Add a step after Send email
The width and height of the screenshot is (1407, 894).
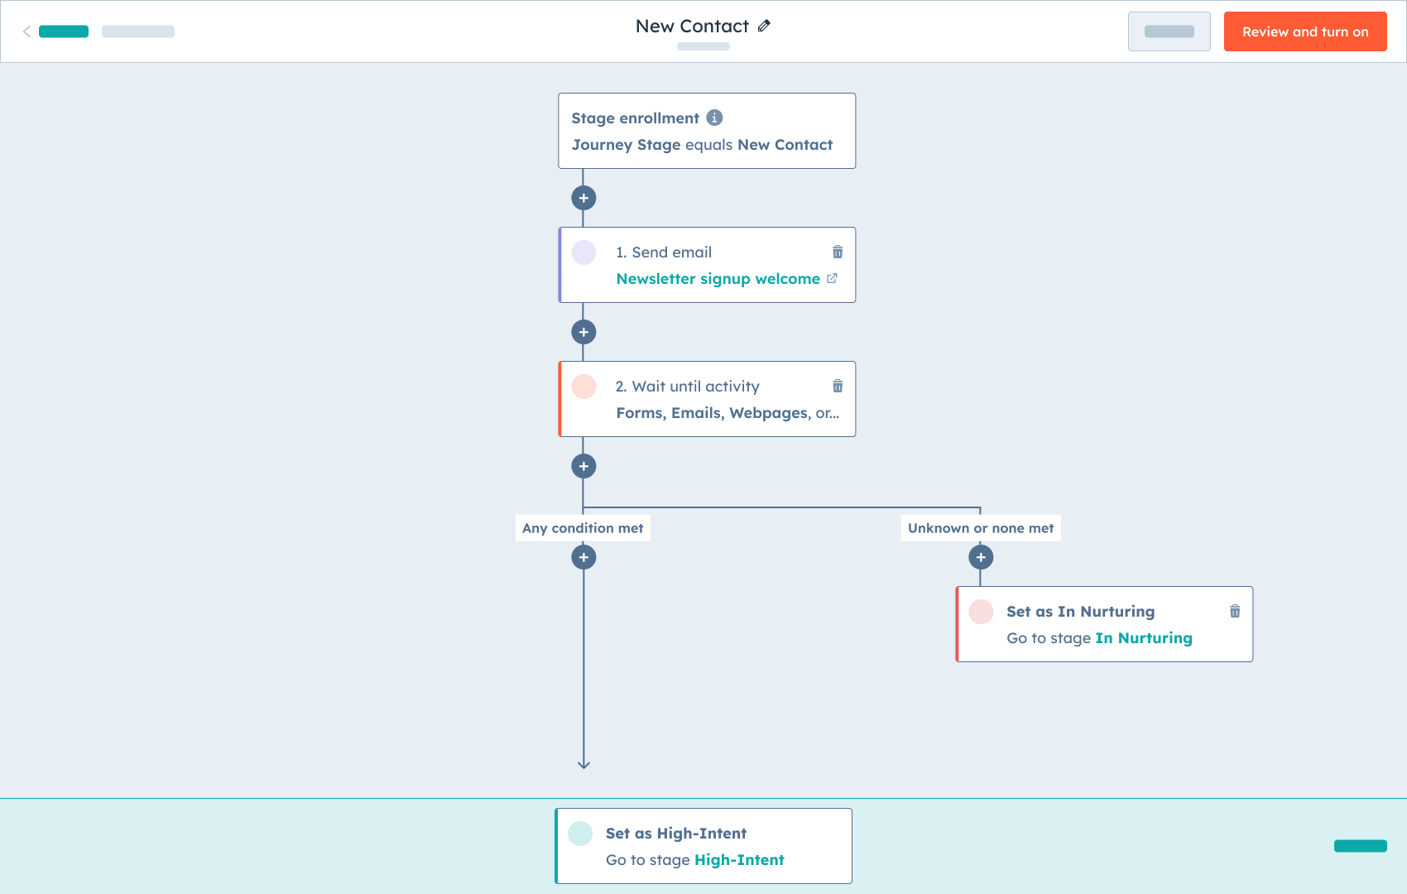(x=583, y=332)
